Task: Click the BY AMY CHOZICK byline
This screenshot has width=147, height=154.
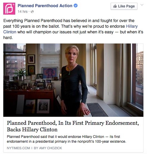Action: (x=48, y=148)
